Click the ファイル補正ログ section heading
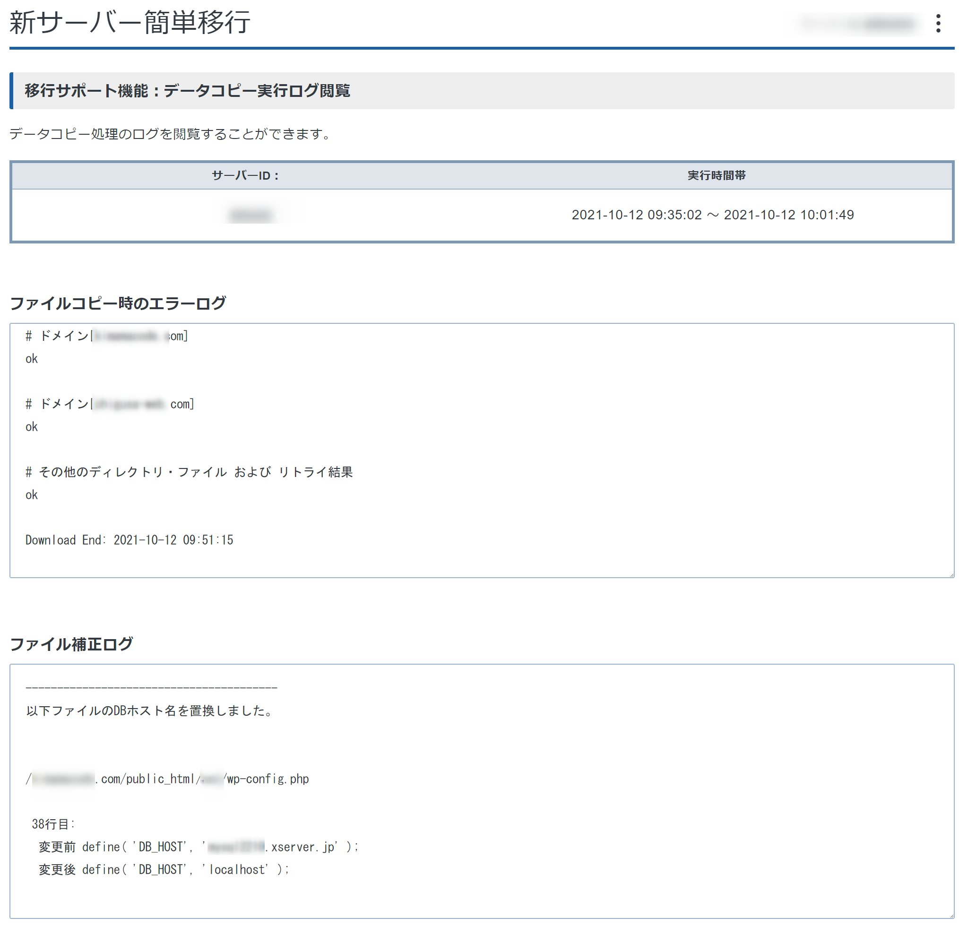This screenshot has height=927, width=959. pyautogui.click(x=71, y=644)
